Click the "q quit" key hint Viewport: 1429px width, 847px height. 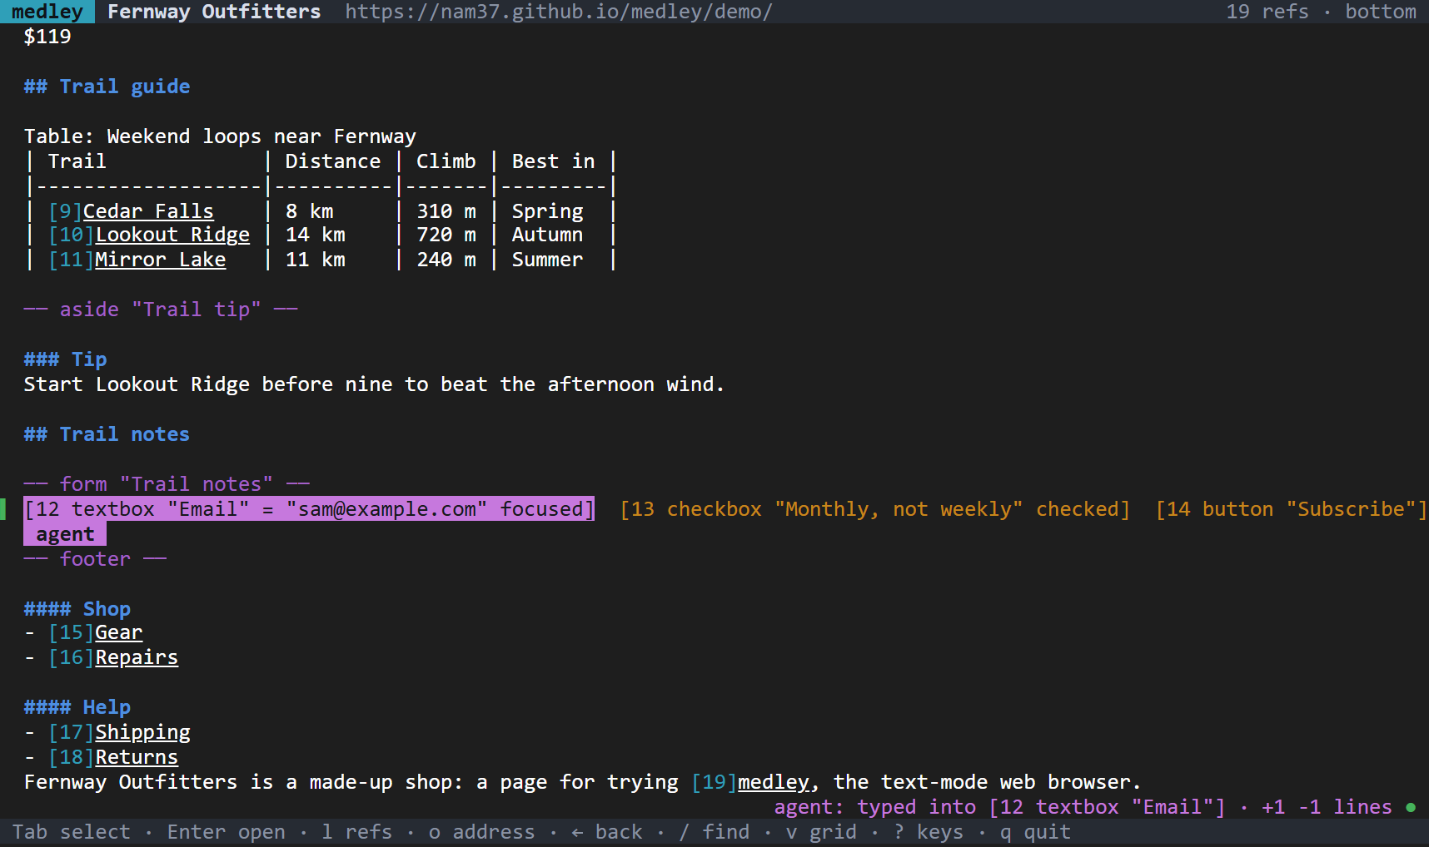coord(1036,832)
